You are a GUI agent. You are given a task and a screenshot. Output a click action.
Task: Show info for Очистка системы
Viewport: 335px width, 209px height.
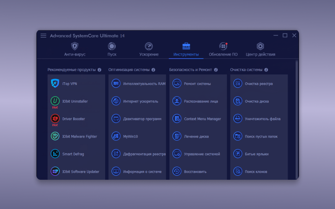266,70
